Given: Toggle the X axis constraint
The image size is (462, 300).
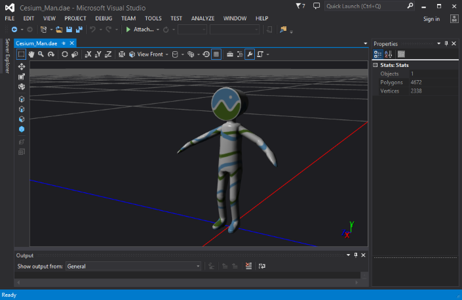Looking at the screenshot, I should click(x=88, y=54).
